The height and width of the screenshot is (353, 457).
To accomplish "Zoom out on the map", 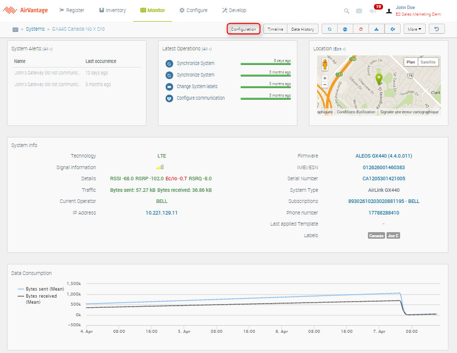I will point(325,85).
